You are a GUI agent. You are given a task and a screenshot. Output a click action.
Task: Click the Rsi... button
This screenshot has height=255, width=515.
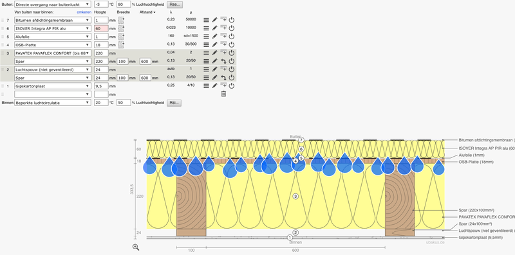pyautogui.click(x=174, y=103)
